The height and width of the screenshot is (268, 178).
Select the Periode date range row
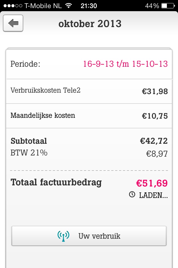89,64
